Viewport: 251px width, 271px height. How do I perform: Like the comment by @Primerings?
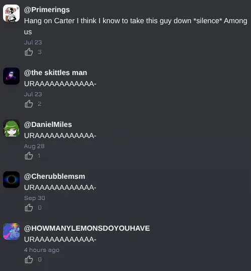click(29, 52)
